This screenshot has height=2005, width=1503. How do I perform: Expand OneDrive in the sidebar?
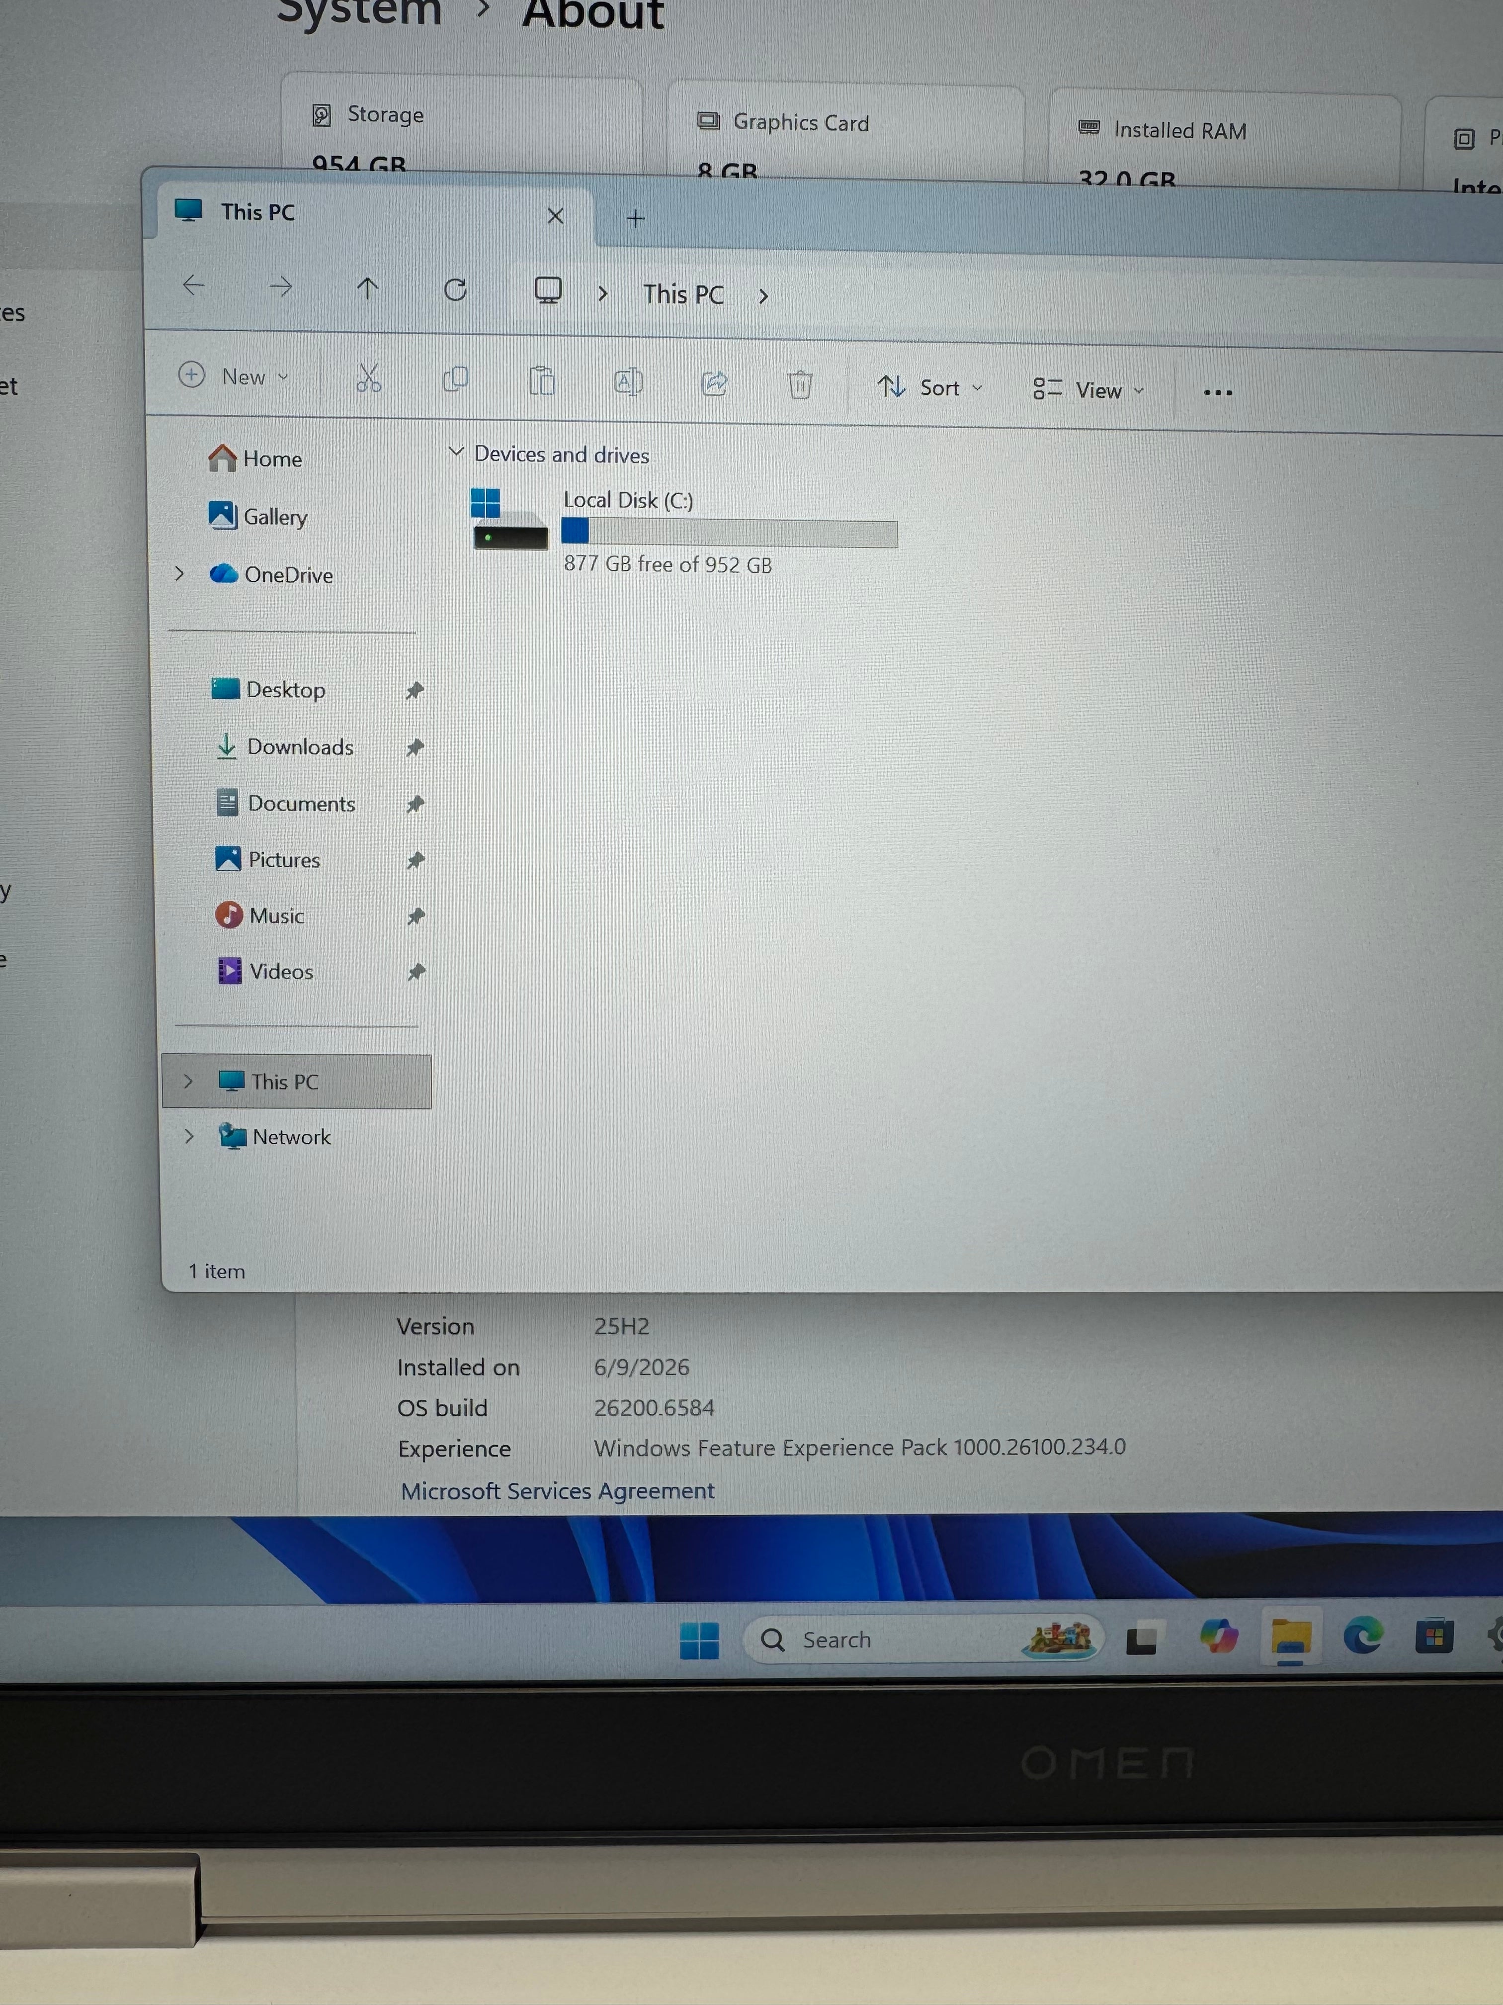click(179, 574)
